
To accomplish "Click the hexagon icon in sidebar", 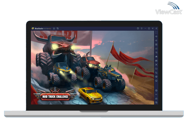I will pyautogui.click(x=156, y=77).
